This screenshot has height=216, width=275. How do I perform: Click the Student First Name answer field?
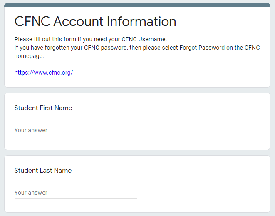point(76,130)
